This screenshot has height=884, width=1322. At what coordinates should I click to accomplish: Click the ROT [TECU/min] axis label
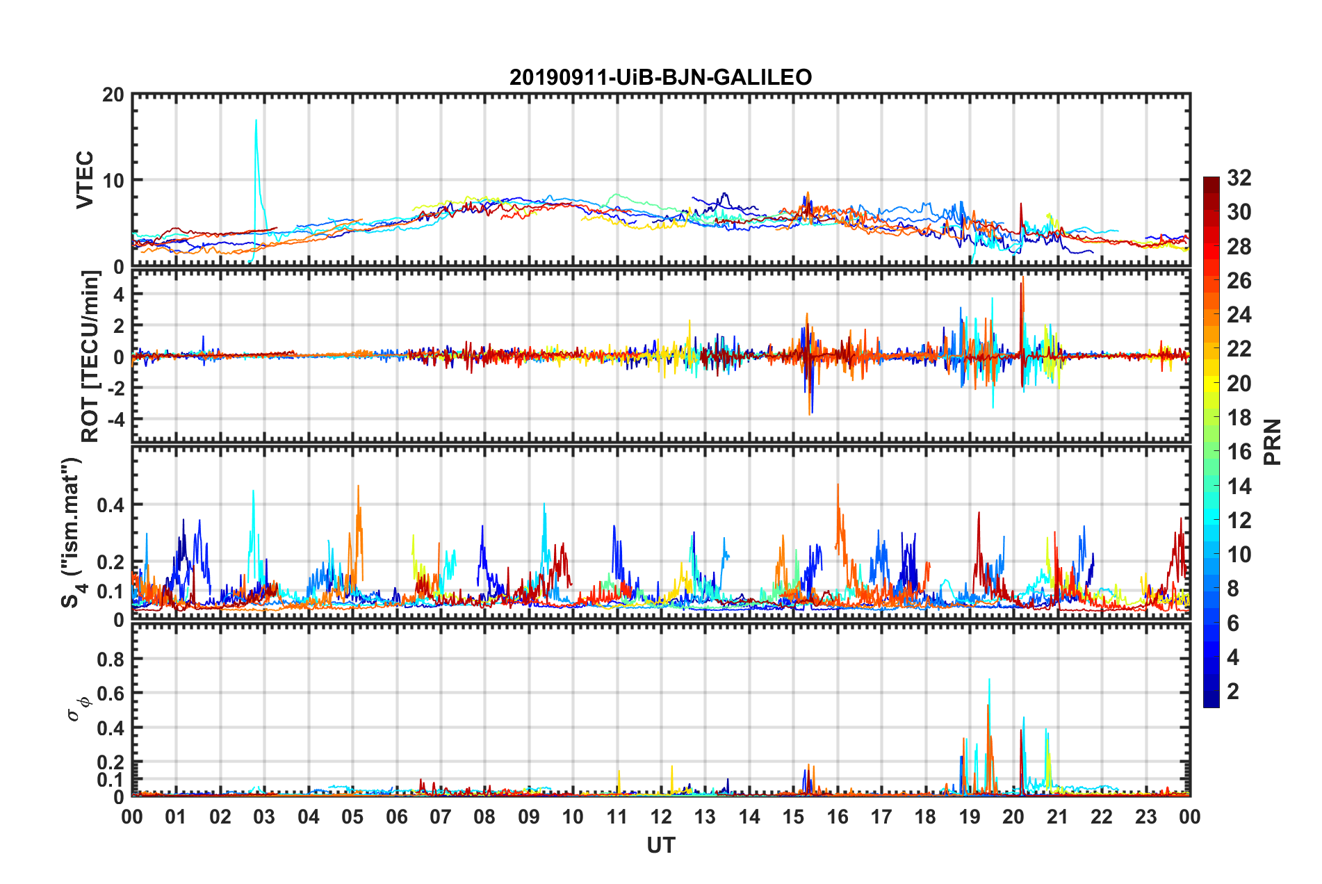click(x=90, y=356)
